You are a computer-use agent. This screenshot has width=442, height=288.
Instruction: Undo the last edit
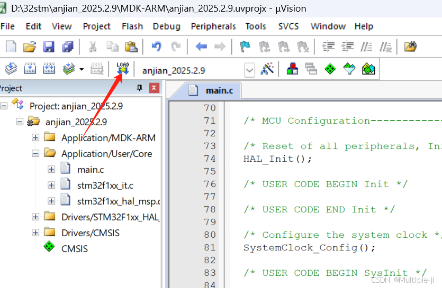[x=157, y=47]
